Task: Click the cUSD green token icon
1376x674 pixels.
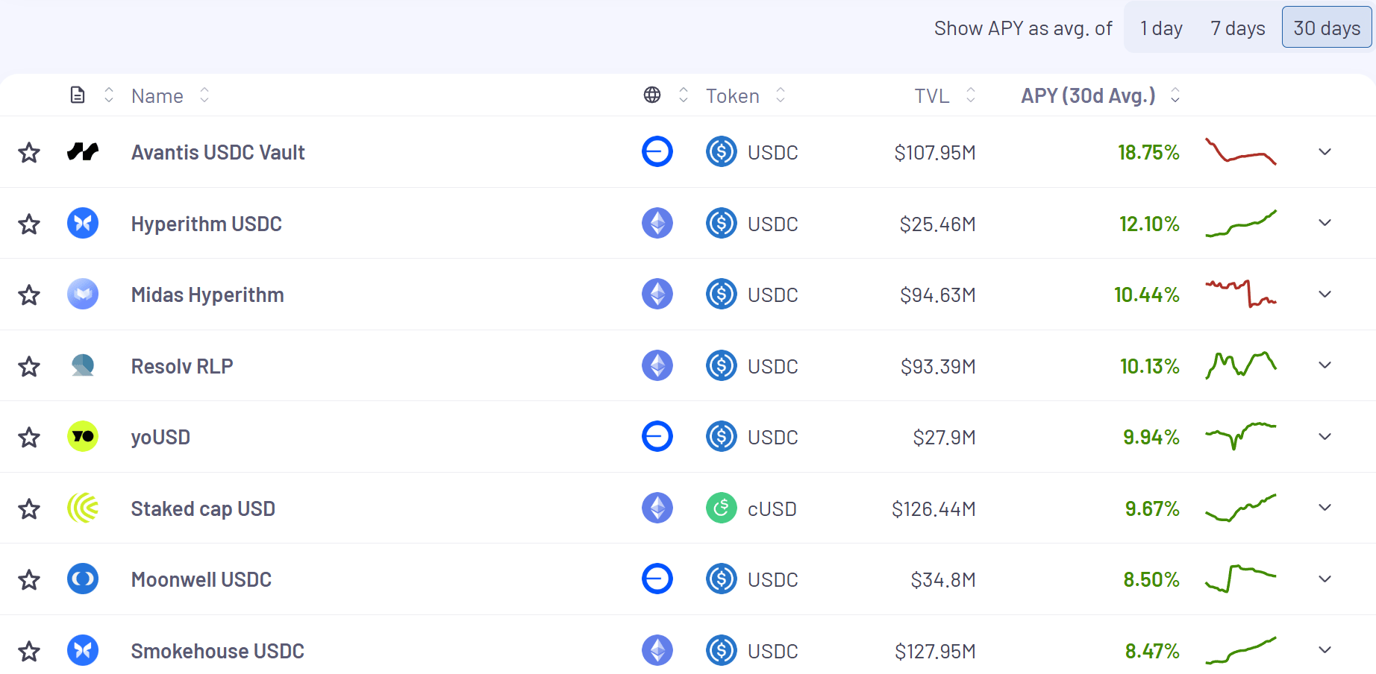Action: pos(721,508)
